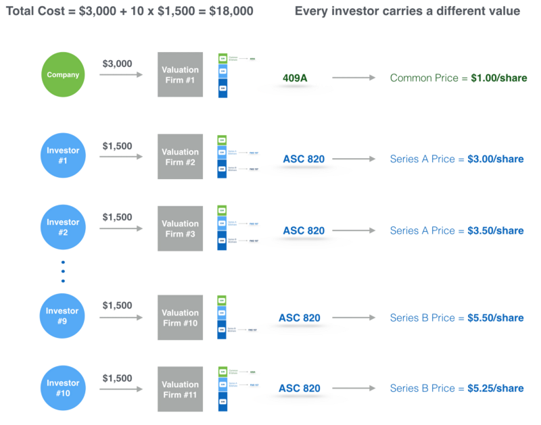
Task: Click the 409A label
Action: coord(295,78)
